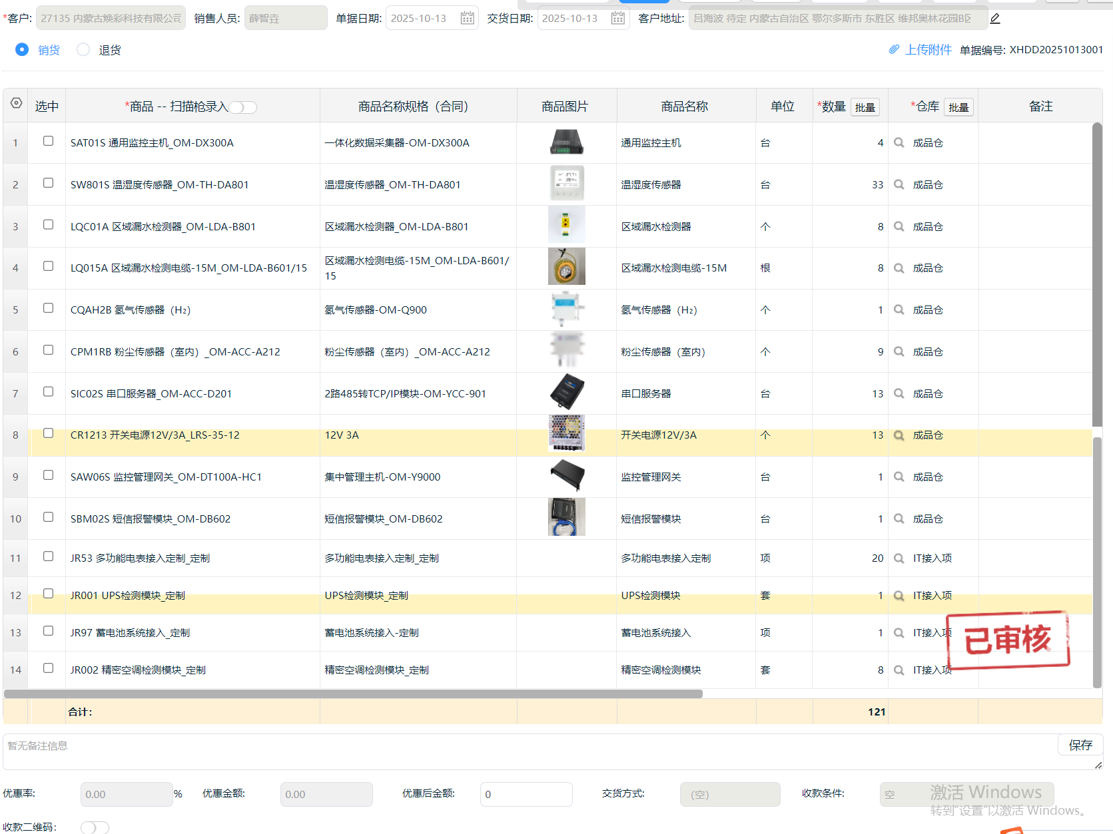Viewport: 1113px width, 834px height.
Task: Check the box for SAT01S 通用监控主机 row
Action: (x=48, y=141)
